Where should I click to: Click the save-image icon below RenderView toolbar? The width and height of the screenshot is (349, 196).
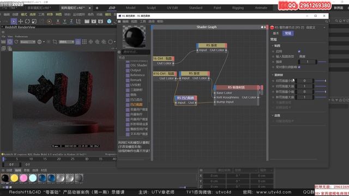4,48
